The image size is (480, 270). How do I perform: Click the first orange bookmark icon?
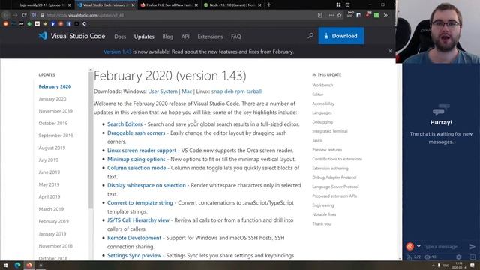6,23
